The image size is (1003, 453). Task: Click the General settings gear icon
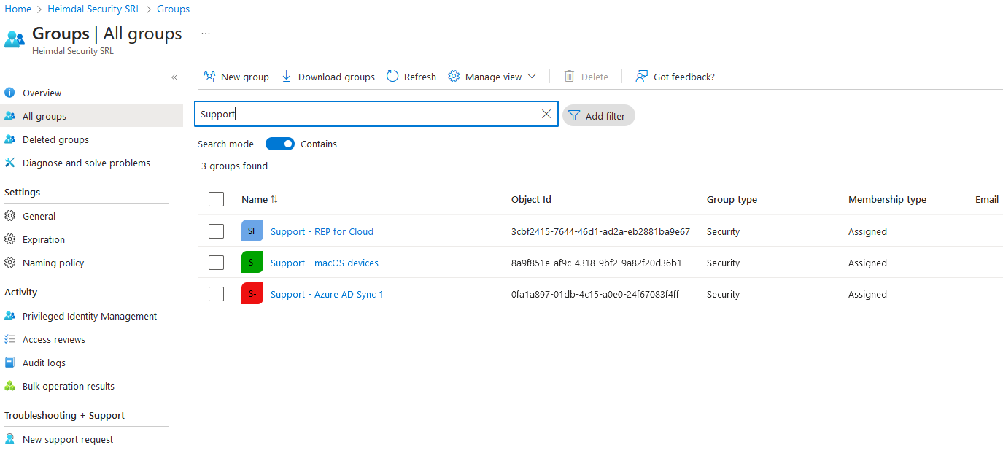(9, 216)
